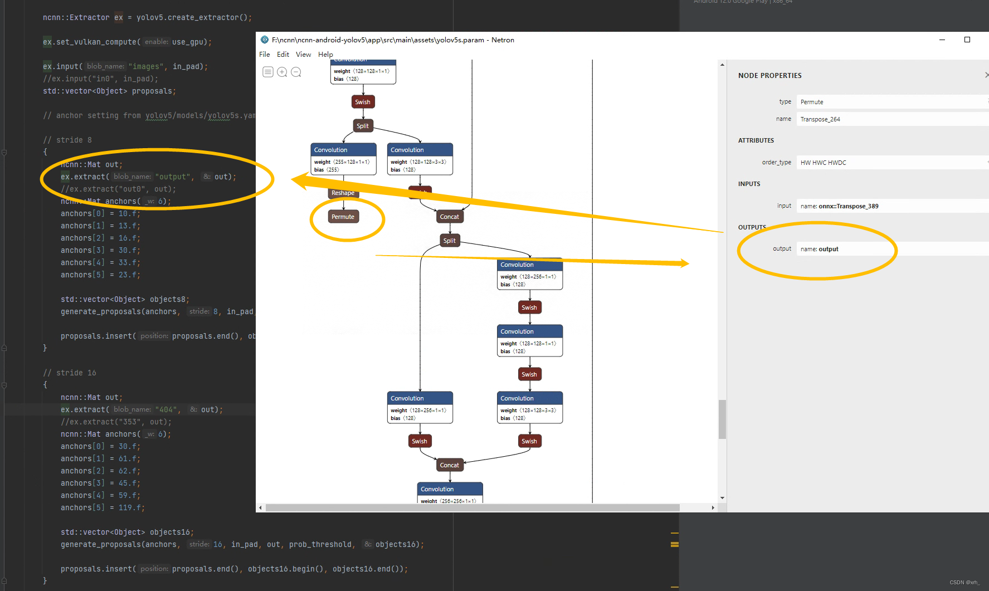The width and height of the screenshot is (989, 591).
Task: Open the File menu in Netron
Action: [264, 54]
